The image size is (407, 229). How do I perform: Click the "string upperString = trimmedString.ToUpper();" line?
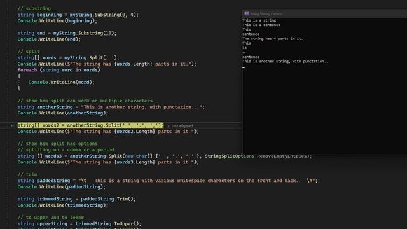[x=79, y=223]
